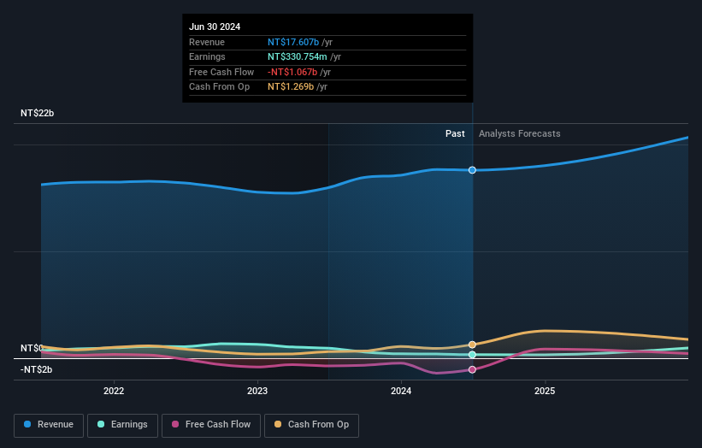Click the NT$1.269b cash from op value

(291, 87)
